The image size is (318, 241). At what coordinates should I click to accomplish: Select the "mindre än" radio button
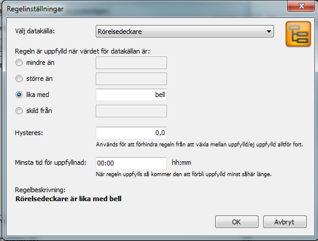pyautogui.click(x=19, y=62)
